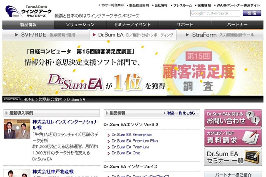
Task: Click カタログ/PDF 資料請求 button
Action: tap(233, 138)
